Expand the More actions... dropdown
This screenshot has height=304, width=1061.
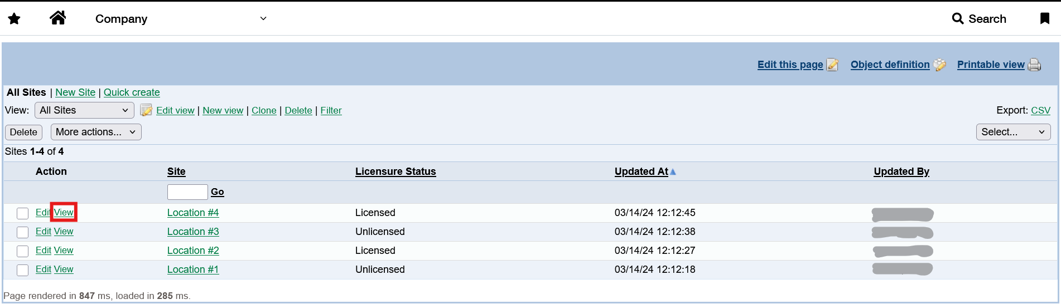tap(96, 132)
